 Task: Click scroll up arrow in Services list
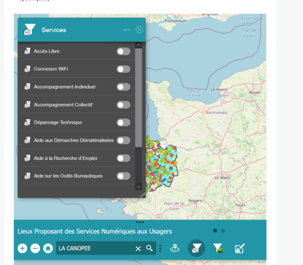(138, 45)
